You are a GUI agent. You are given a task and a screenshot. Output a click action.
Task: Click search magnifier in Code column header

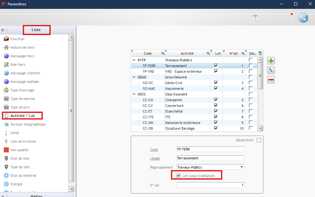pos(163,53)
